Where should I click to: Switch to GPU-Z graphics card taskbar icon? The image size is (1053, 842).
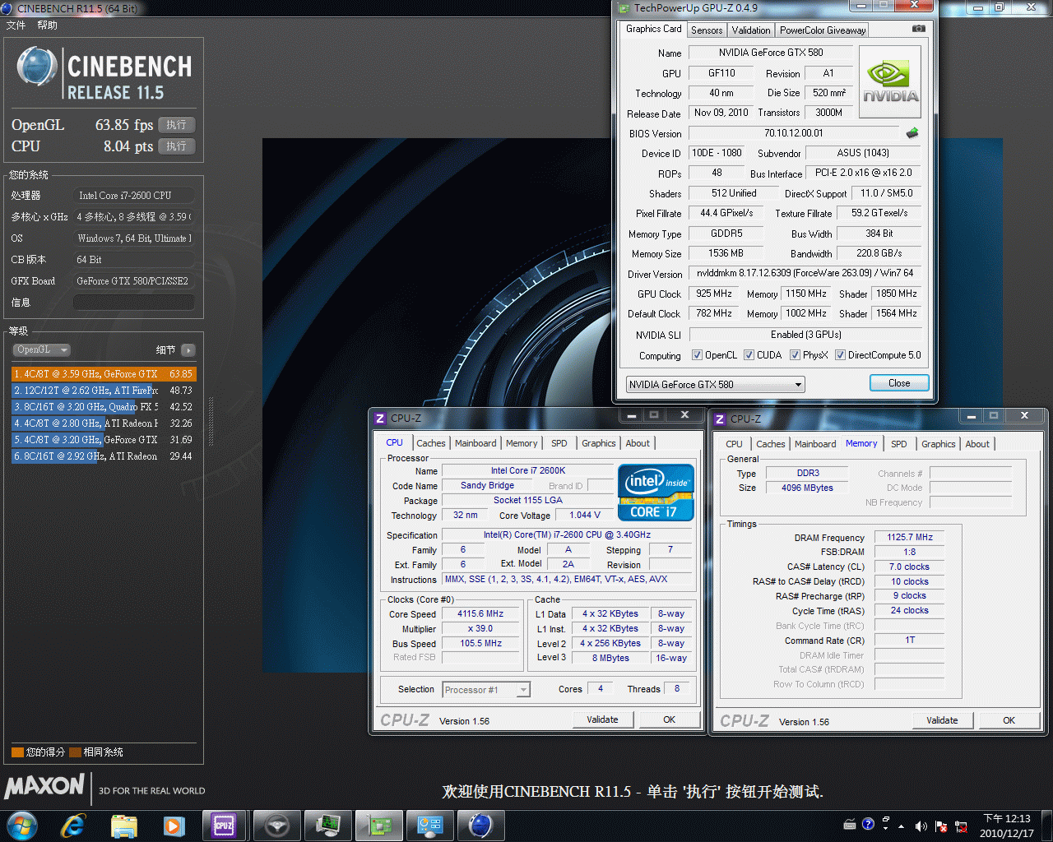(378, 825)
